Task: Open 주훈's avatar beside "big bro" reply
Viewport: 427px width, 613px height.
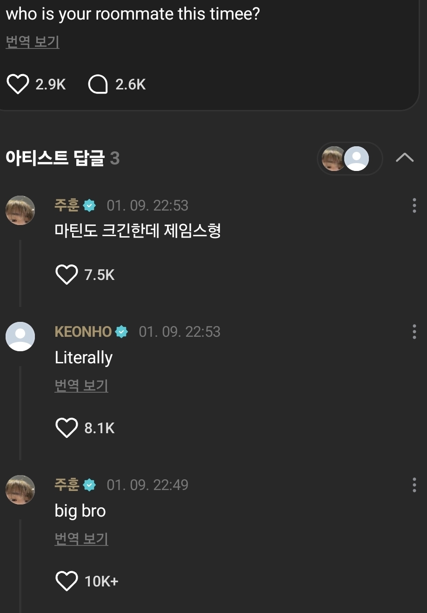Action: click(20, 490)
